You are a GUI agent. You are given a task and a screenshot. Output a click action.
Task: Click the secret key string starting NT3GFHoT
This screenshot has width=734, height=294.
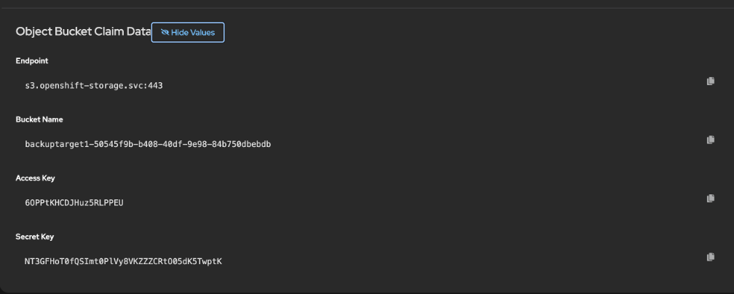pos(123,261)
